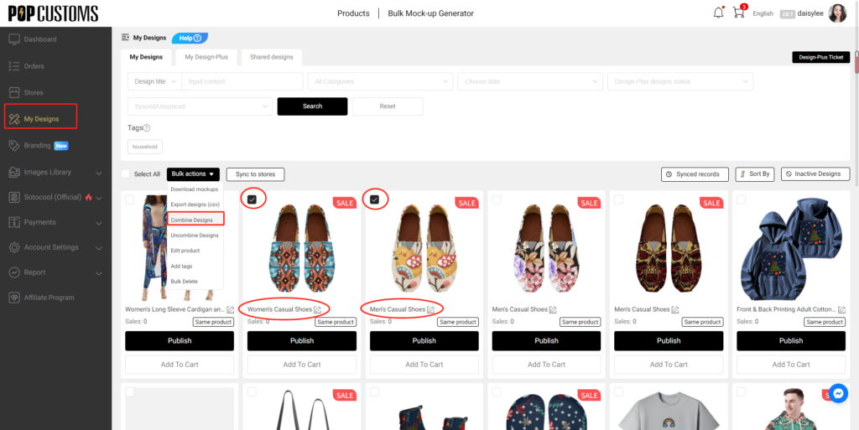
Task: Click the blue Help button
Action: (x=190, y=39)
